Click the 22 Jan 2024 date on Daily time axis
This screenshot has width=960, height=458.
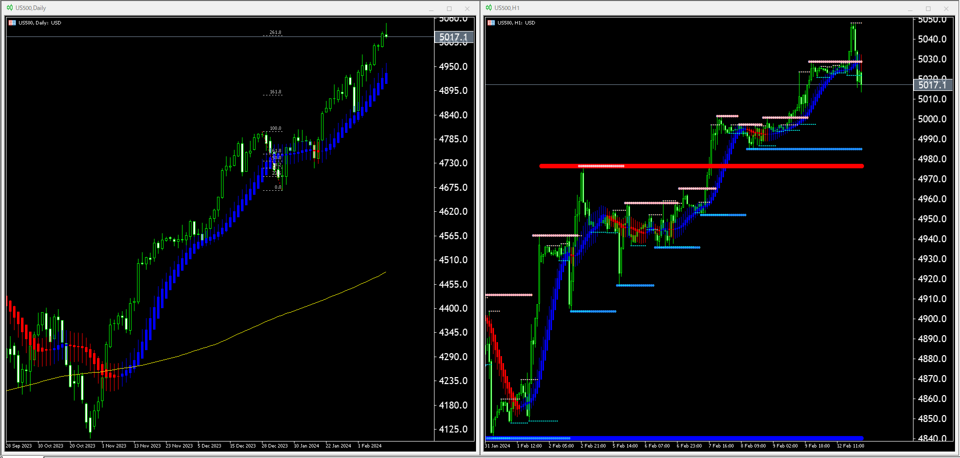pos(338,446)
